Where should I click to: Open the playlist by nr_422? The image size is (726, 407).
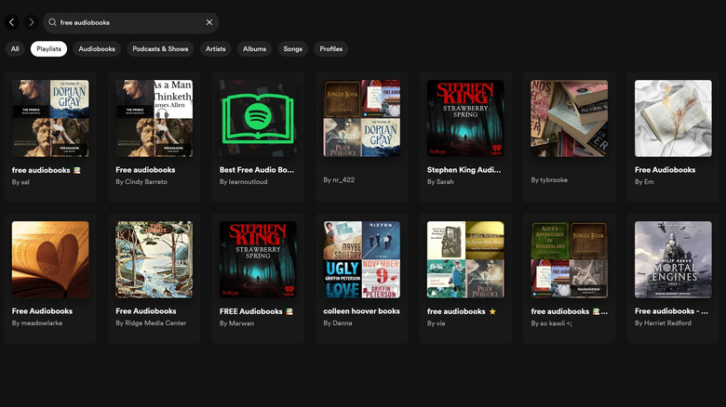pos(361,118)
